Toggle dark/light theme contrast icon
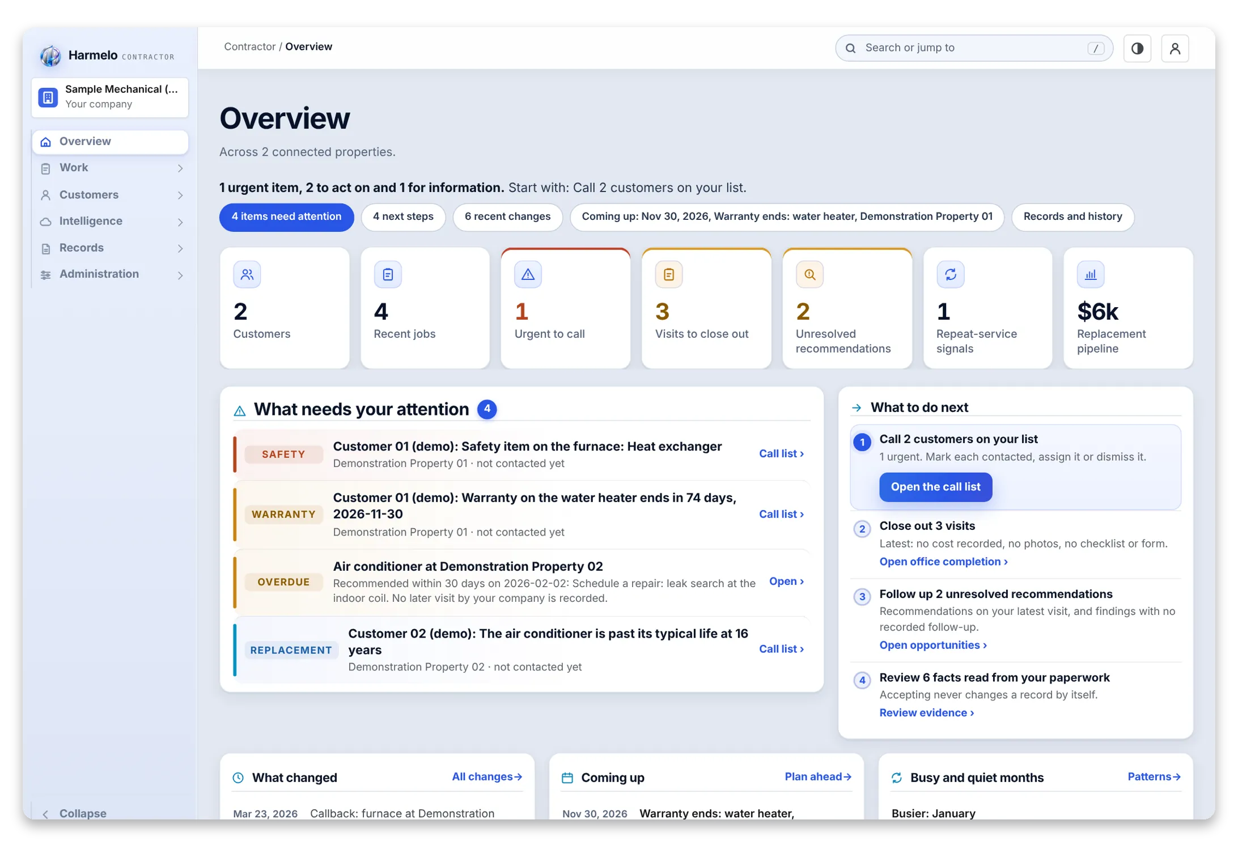 point(1137,49)
